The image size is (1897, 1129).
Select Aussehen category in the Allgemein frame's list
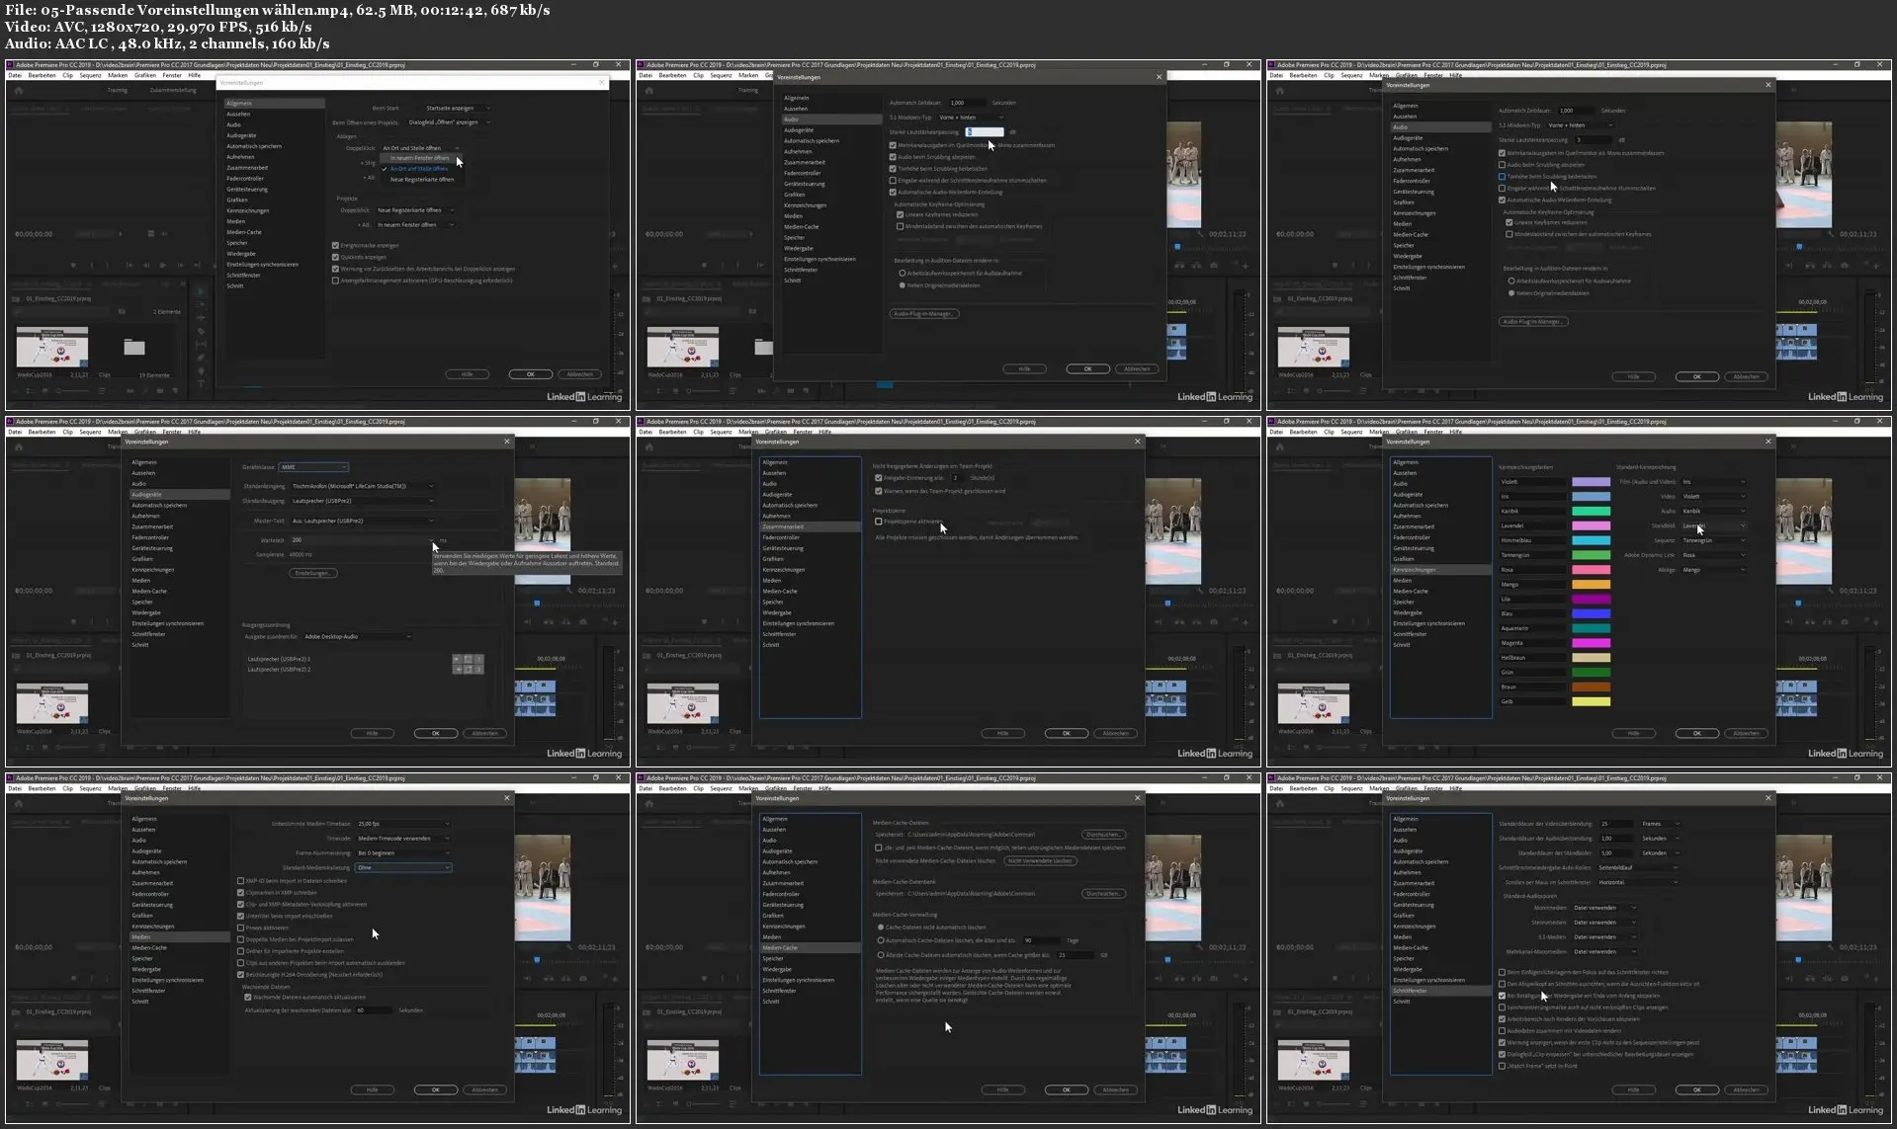coord(238,114)
